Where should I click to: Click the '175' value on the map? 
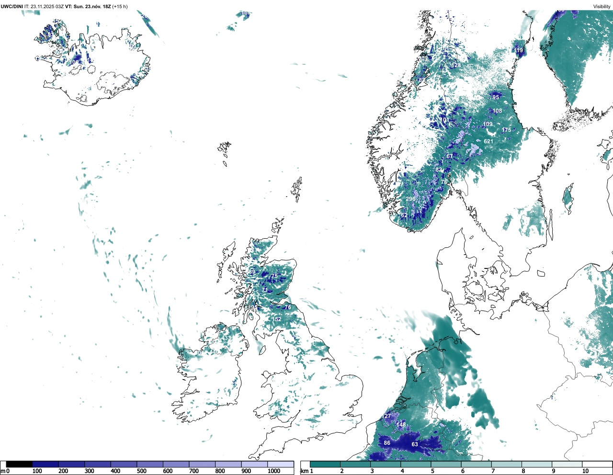506,130
